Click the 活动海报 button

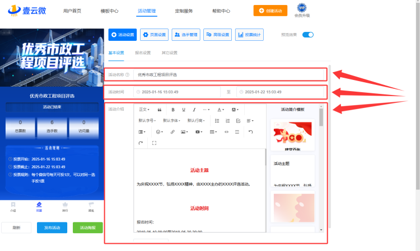[87, 228]
